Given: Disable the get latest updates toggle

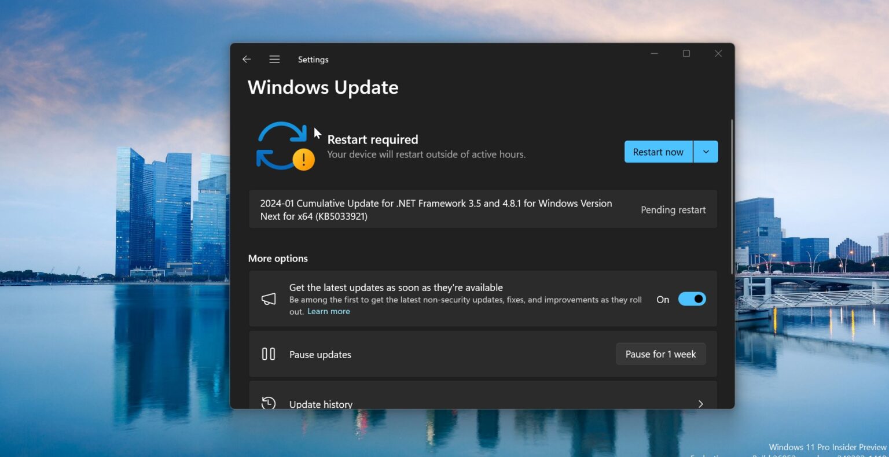Looking at the screenshot, I should point(692,299).
